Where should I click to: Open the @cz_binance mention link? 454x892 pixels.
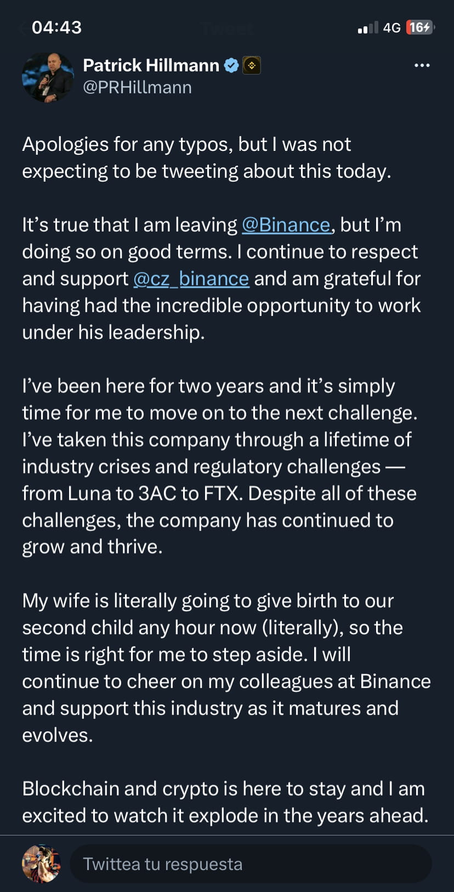pos(191,278)
